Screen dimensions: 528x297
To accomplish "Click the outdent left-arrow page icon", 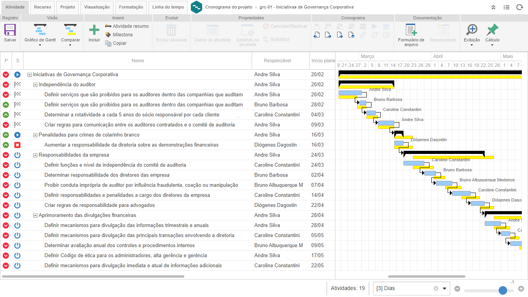I will pyautogui.click(x=317, y=35).
